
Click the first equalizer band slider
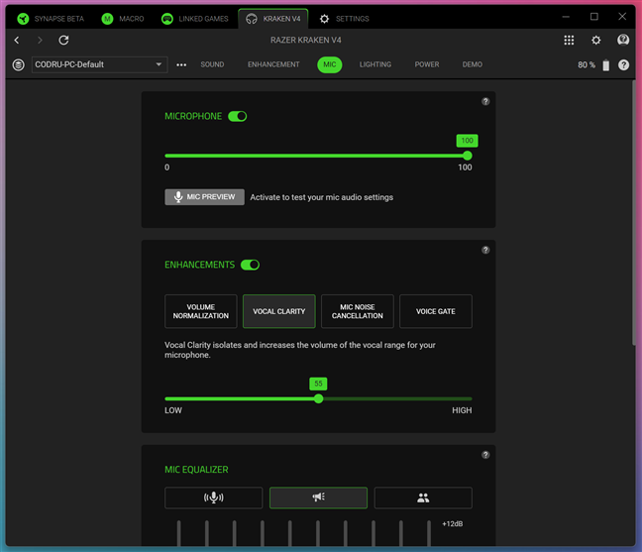click(179, 533)
